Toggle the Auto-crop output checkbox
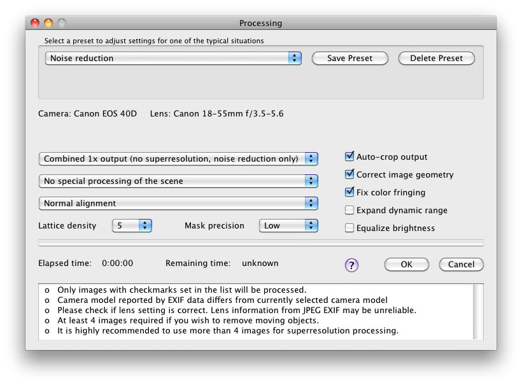Screen dimensions: 522x385 (x=349, y=157)
